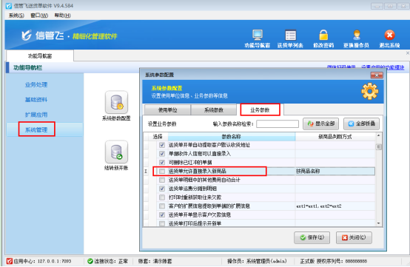Open the 结转新开账 database icon
Viewport: 410px width, 267px height.
pos(116,152)
